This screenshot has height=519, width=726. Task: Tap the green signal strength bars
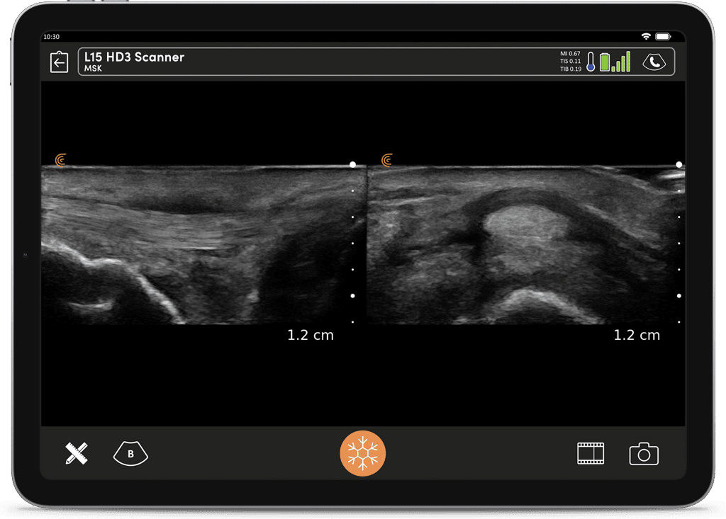tap(622, 62)
